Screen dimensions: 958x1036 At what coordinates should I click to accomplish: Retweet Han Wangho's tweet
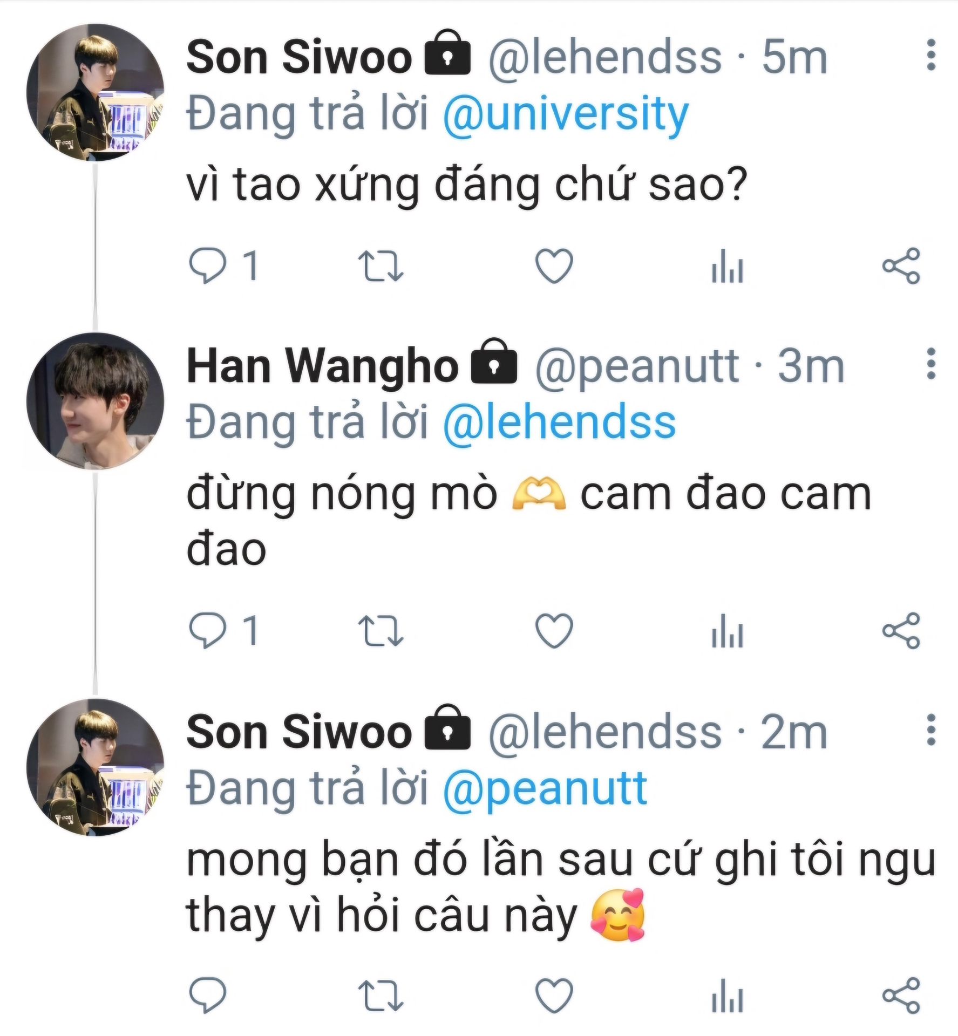point(381,630)
